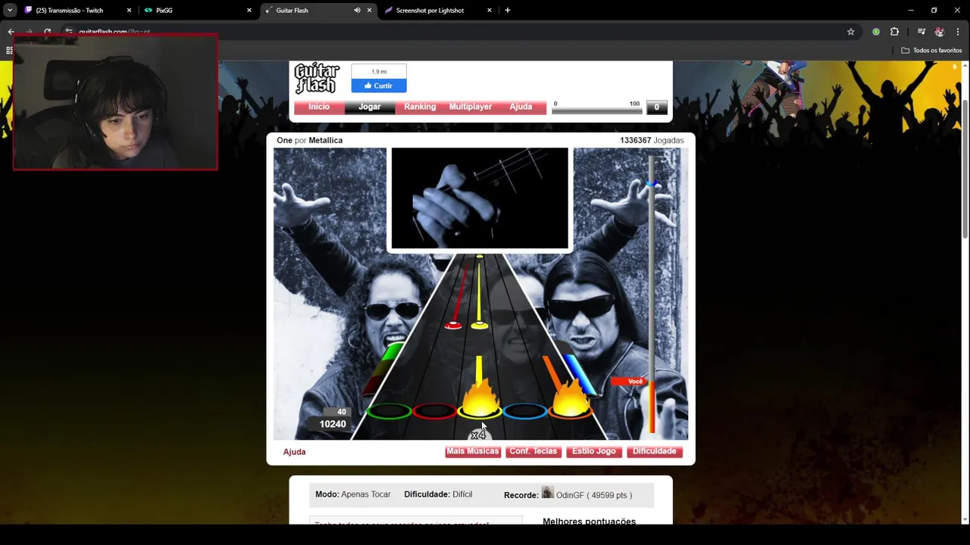This screenshot has height=545, width=970.
Task: Hit the blue fret button
Action: point(525,411)
